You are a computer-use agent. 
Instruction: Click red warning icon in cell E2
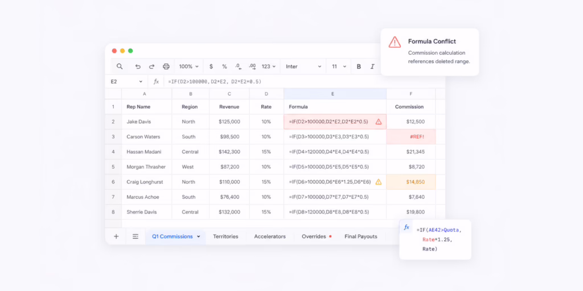[x=379, y=122]
